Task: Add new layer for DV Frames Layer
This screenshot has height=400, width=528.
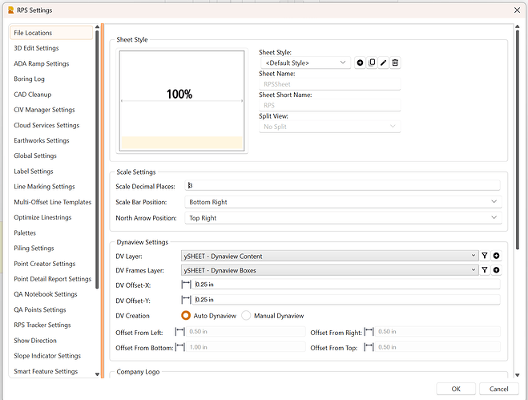Action: point(497,270)
